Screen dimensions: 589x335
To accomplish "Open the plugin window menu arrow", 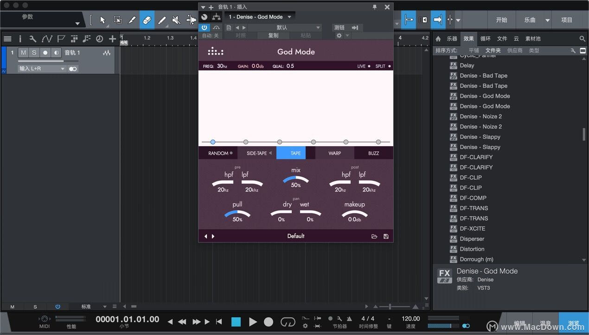I will point(203,7).
